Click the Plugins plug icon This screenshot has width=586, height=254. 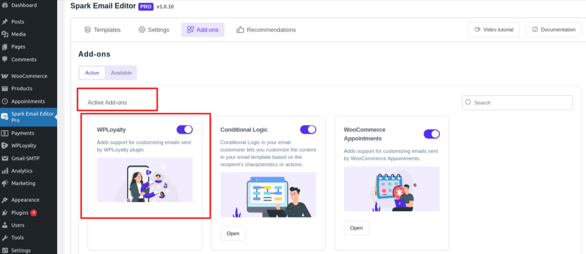click(x=5, y=213)
